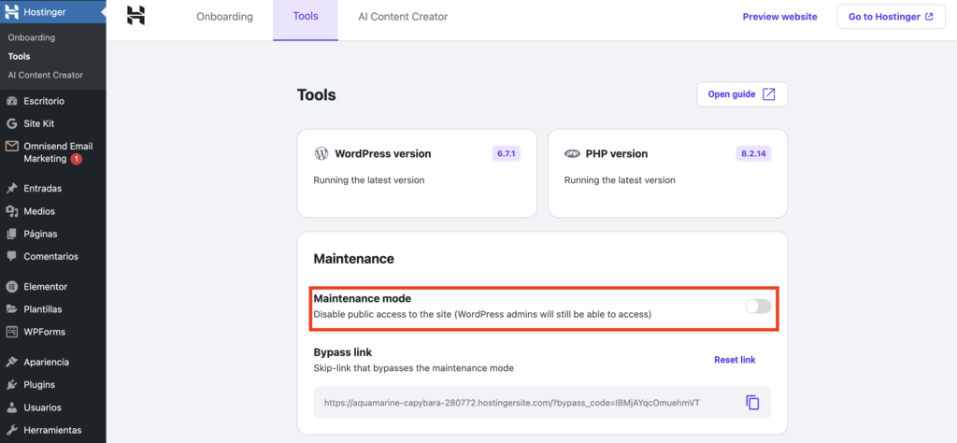
Task: Click the Escritorio dashboard icon
Action: click(12, 101)
